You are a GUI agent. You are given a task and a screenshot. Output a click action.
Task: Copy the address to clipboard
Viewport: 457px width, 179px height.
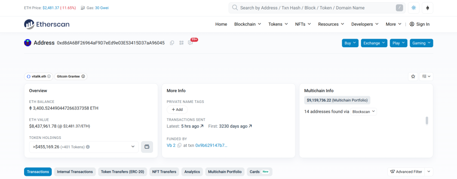click(172, 43)
